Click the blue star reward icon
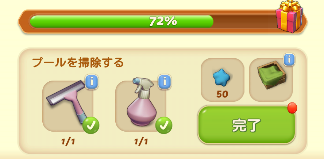This screenshot has height=159, width=324. tap(221, 77)
